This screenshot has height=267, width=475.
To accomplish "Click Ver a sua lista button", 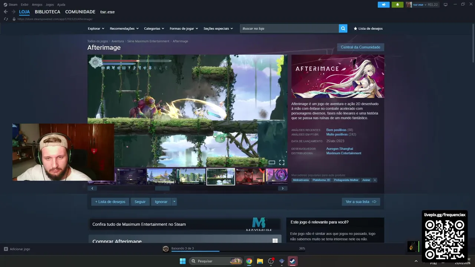I will pos(361,202).
